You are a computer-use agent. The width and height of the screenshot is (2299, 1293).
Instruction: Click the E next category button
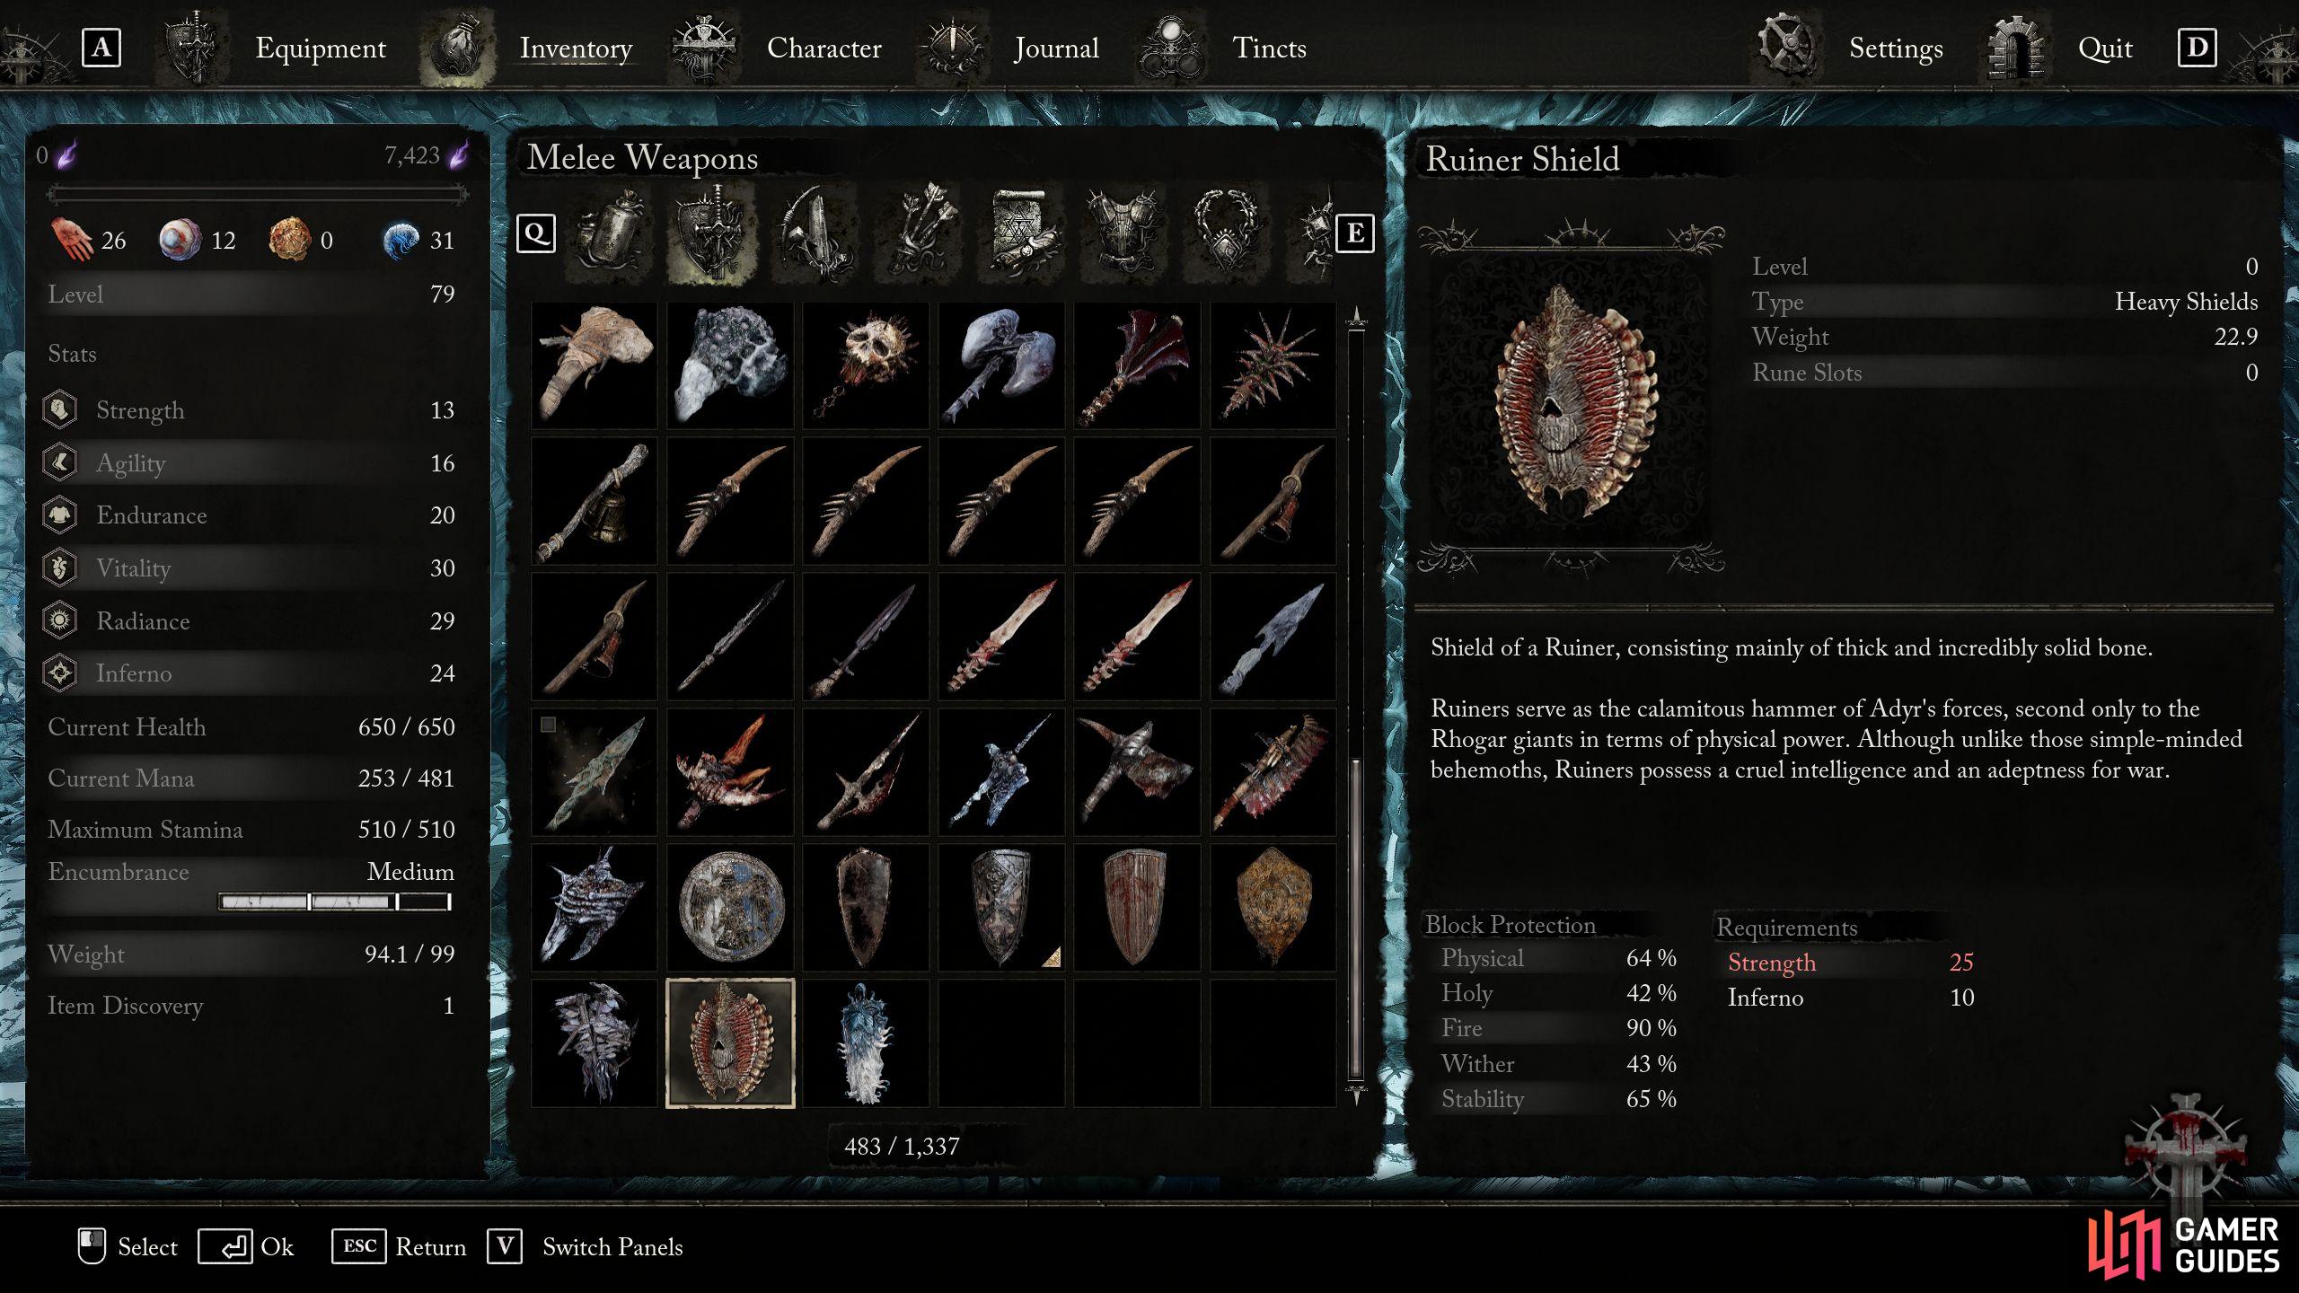click(x=1355, y=233)
